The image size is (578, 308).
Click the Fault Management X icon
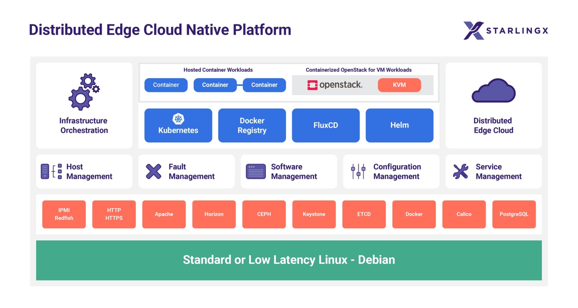(x=154, y=171)
